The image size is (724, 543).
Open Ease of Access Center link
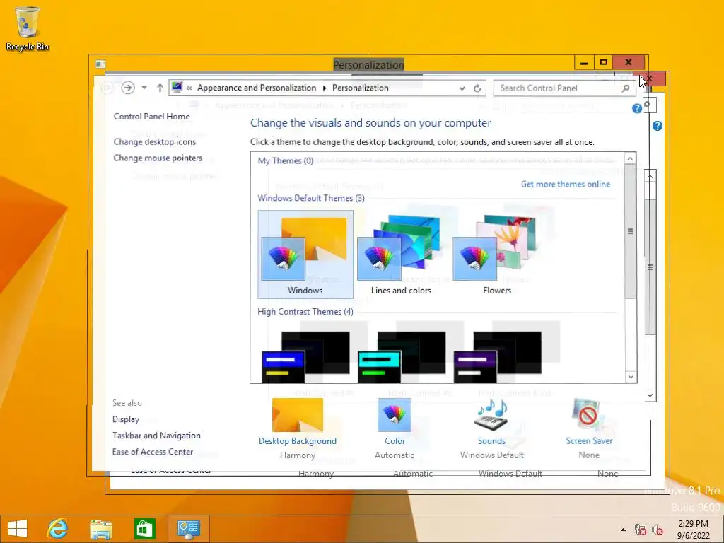tap(153, 452)
